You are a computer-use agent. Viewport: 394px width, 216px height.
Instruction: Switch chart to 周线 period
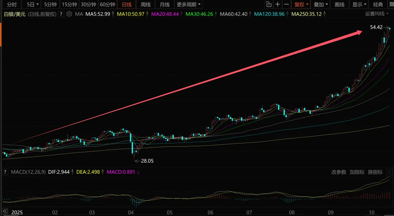coord(146,4)
